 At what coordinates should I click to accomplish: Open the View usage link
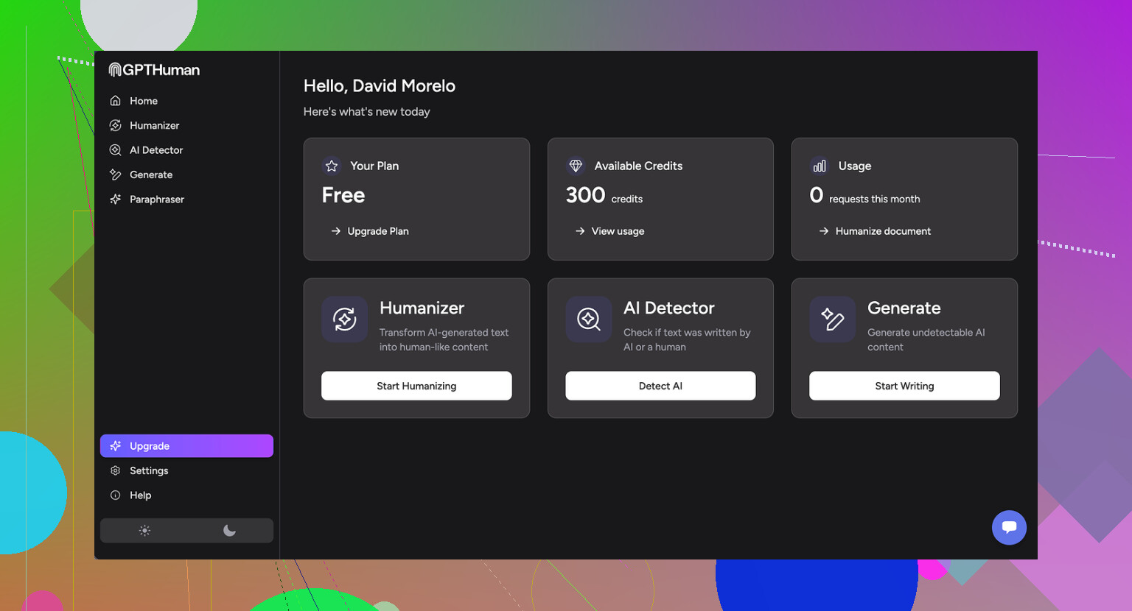click(617, 231)
